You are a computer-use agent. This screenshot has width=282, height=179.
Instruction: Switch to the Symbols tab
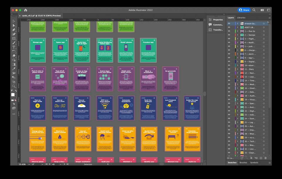[x=254, y=163]
